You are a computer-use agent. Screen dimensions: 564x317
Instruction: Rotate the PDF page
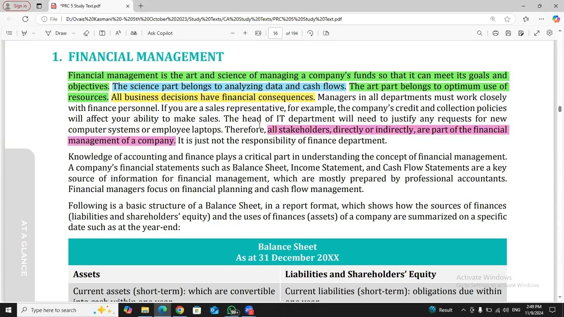tap(310, 33)
